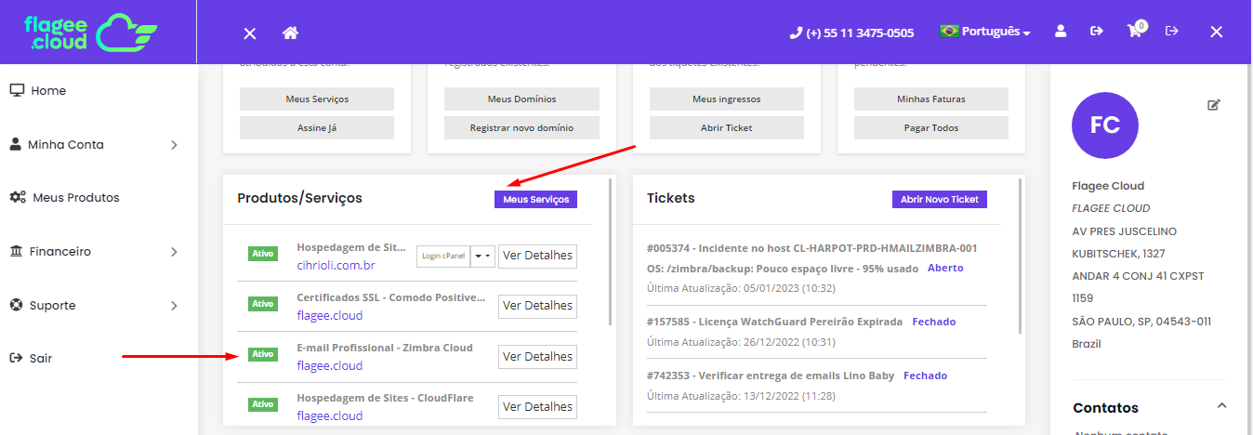Close the sidebar with left X icon
Screen dimensions: 1253x435
(x=250, y=33)
